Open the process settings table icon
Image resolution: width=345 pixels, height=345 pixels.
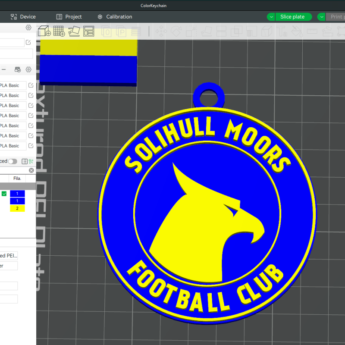[x=25, y=161]
